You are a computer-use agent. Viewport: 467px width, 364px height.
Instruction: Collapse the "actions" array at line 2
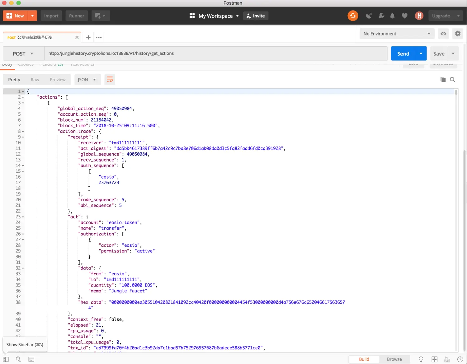[23, 97]
